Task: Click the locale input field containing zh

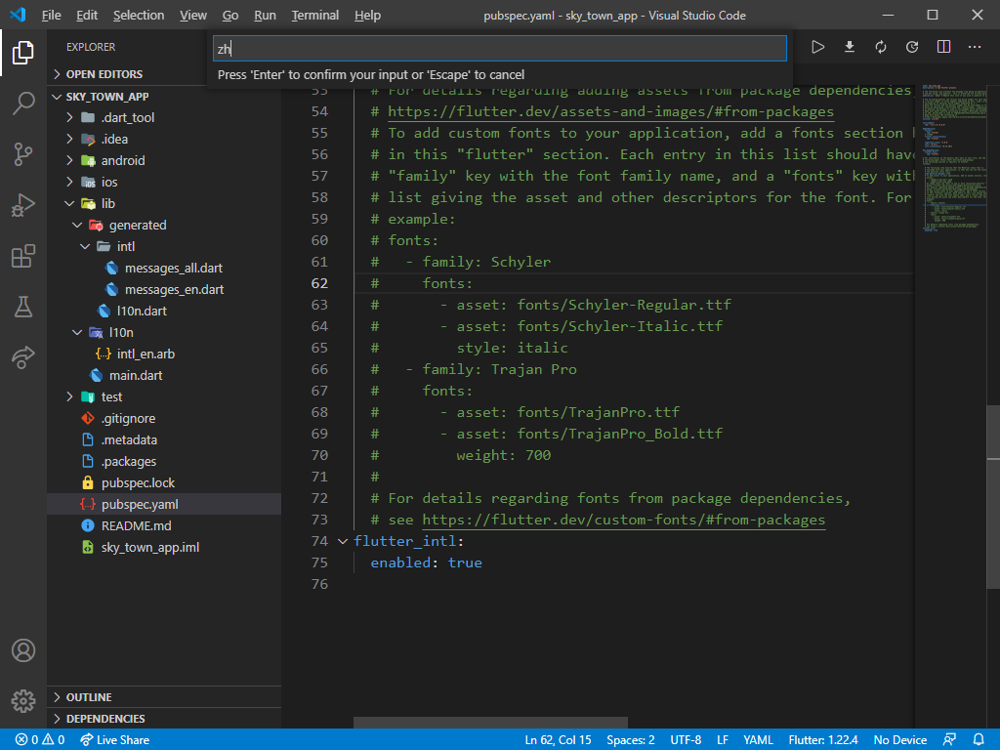Action: point(499,49)
